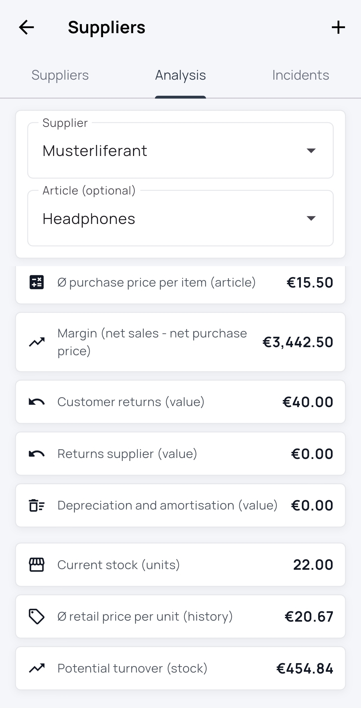
Task: Tap the plus icon to add supplier
Action: (x=338, y=27)
